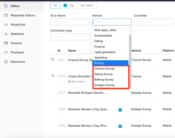The width and height of the screenshot is (175, 138).
Task: Switch to the My offers tab
Action: (x=87, y=5)
